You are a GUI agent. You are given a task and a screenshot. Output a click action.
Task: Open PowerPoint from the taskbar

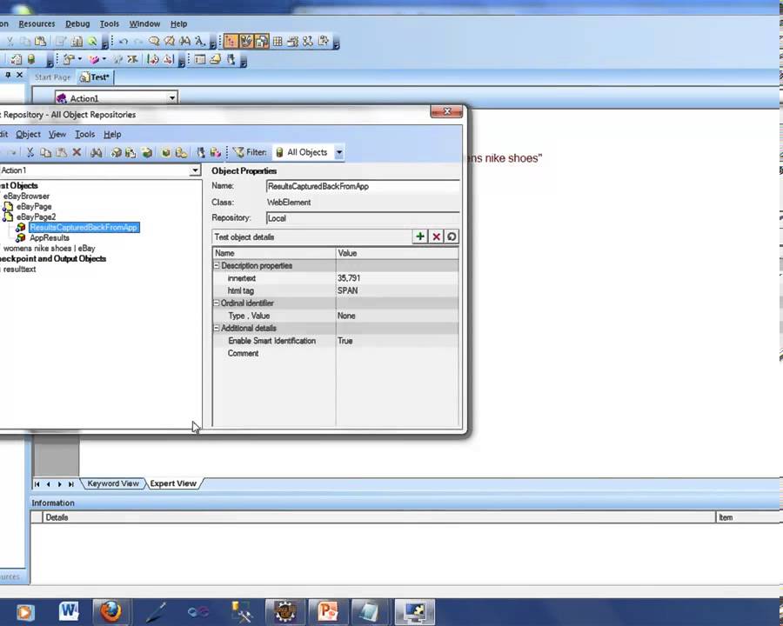[x=328, y=612]
